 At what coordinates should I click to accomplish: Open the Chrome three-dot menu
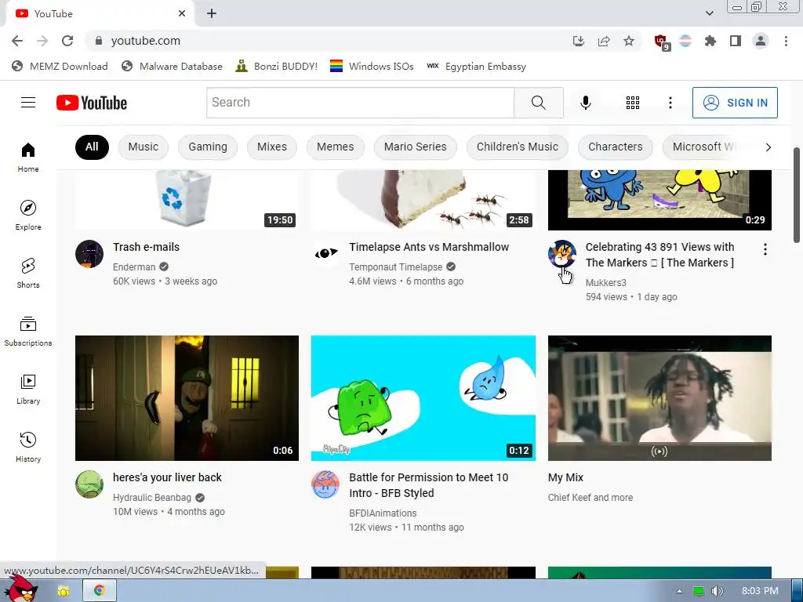click(x=786, y=41)
